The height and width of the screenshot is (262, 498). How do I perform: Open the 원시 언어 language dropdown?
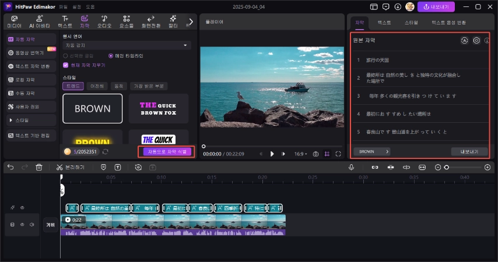click(127, 45)
